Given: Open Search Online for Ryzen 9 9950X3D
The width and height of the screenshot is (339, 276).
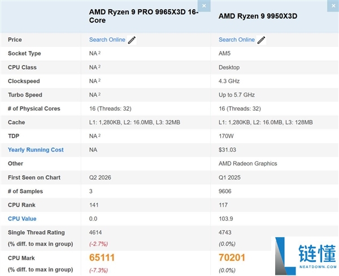Looking at the screenshot, I should point(237,40).
